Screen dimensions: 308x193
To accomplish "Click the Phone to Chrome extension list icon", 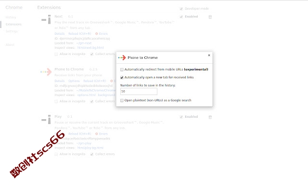I will coord(46,72).
